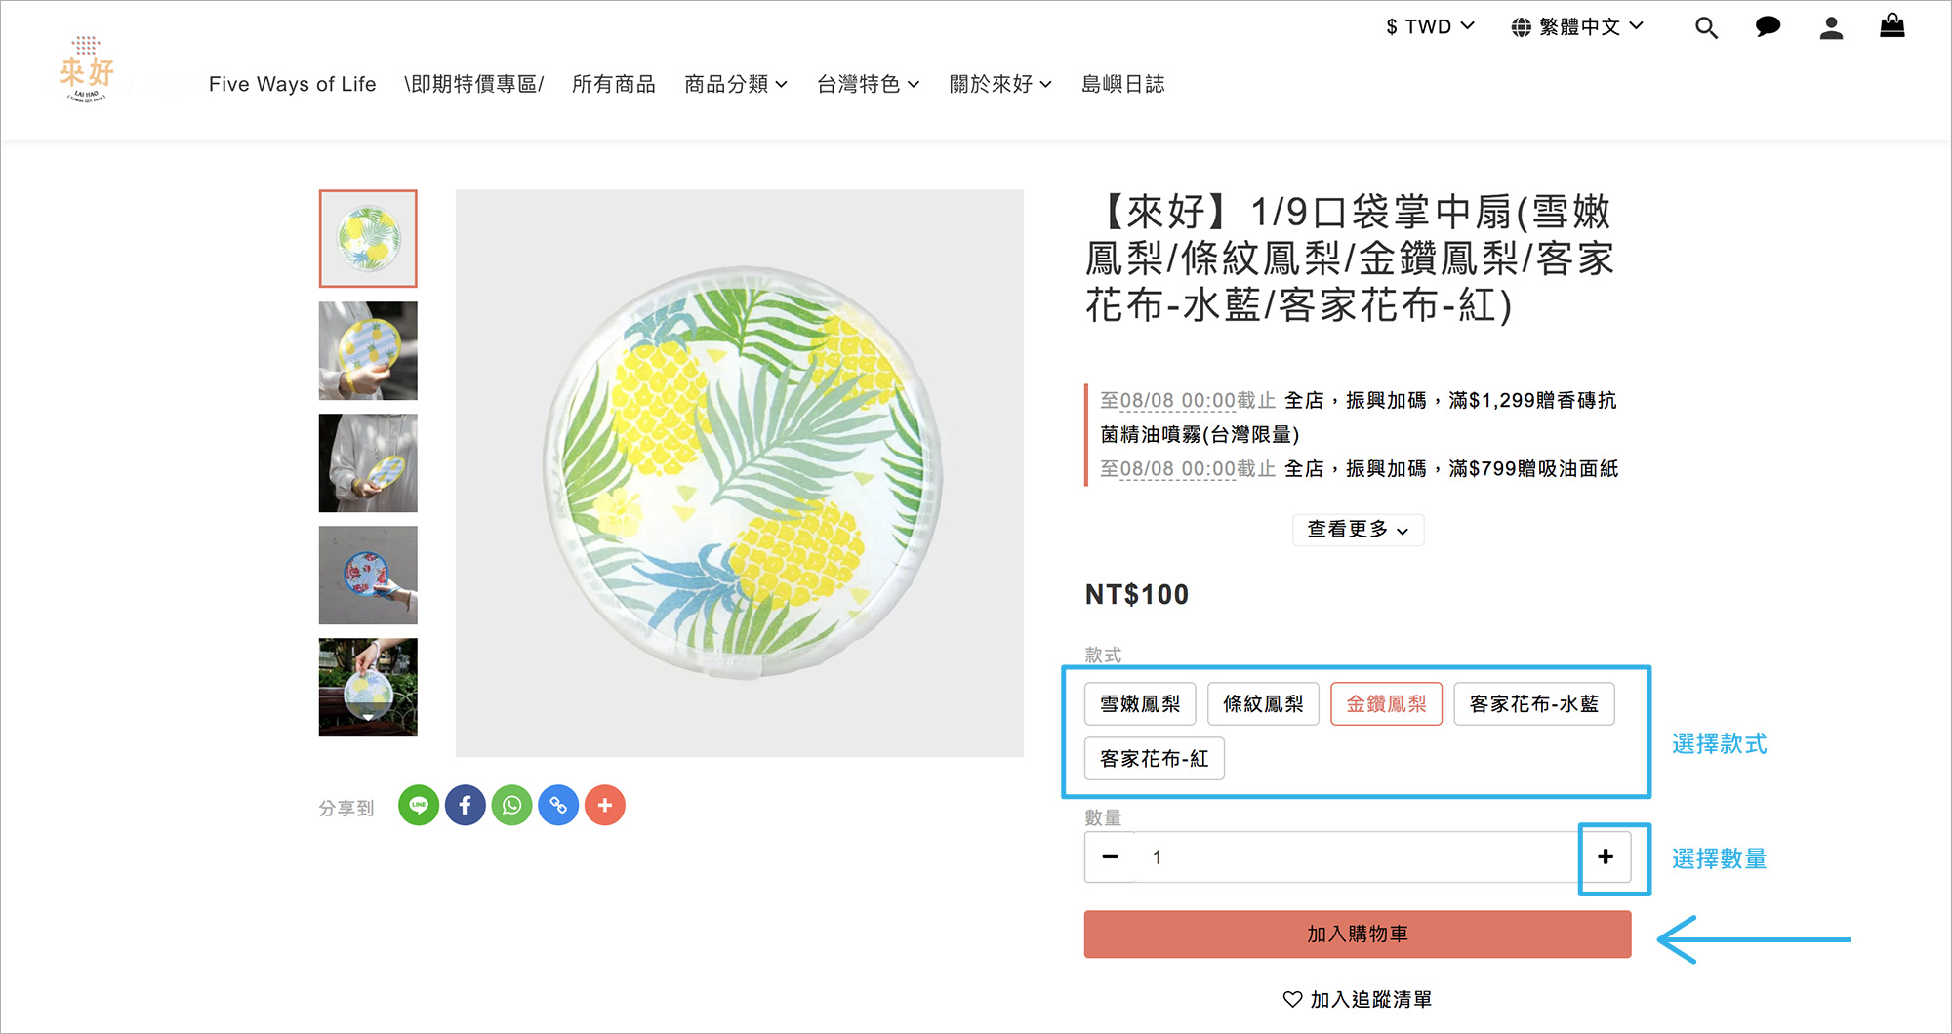Open the 繁體中文 language dropdown
This screenshot has height=1034, width=1952.
1577,27
